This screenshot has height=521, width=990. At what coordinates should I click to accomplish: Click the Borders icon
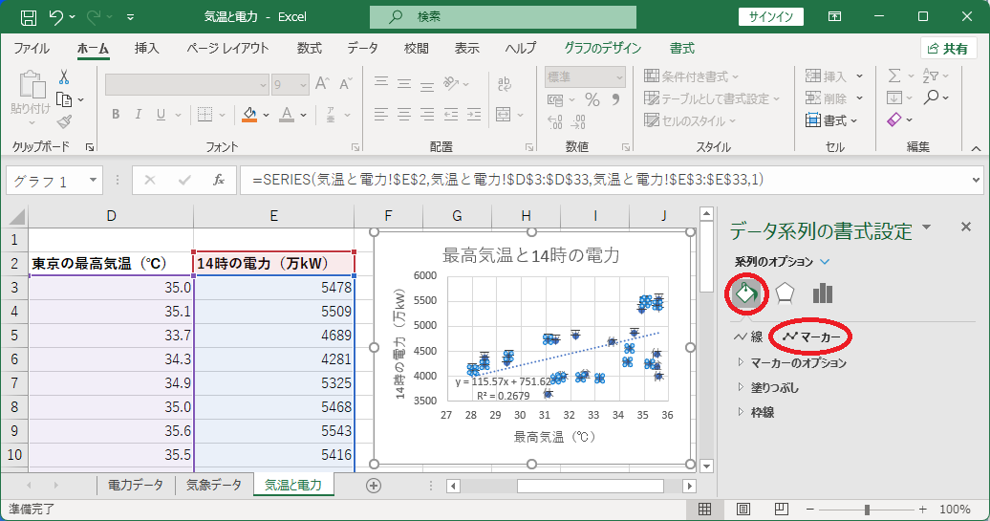[204, 115]
